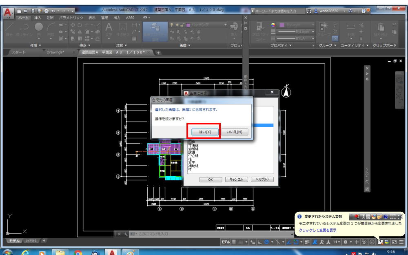Toggle dynamic input in the status bar

(253, 242)
